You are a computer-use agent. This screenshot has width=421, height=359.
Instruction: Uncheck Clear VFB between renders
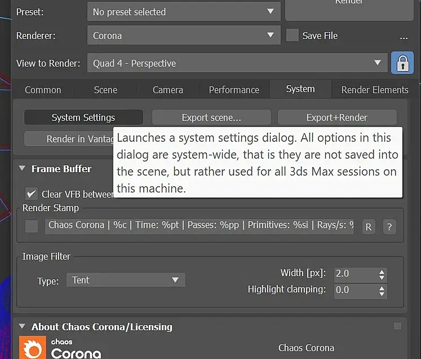coord(32,194)
